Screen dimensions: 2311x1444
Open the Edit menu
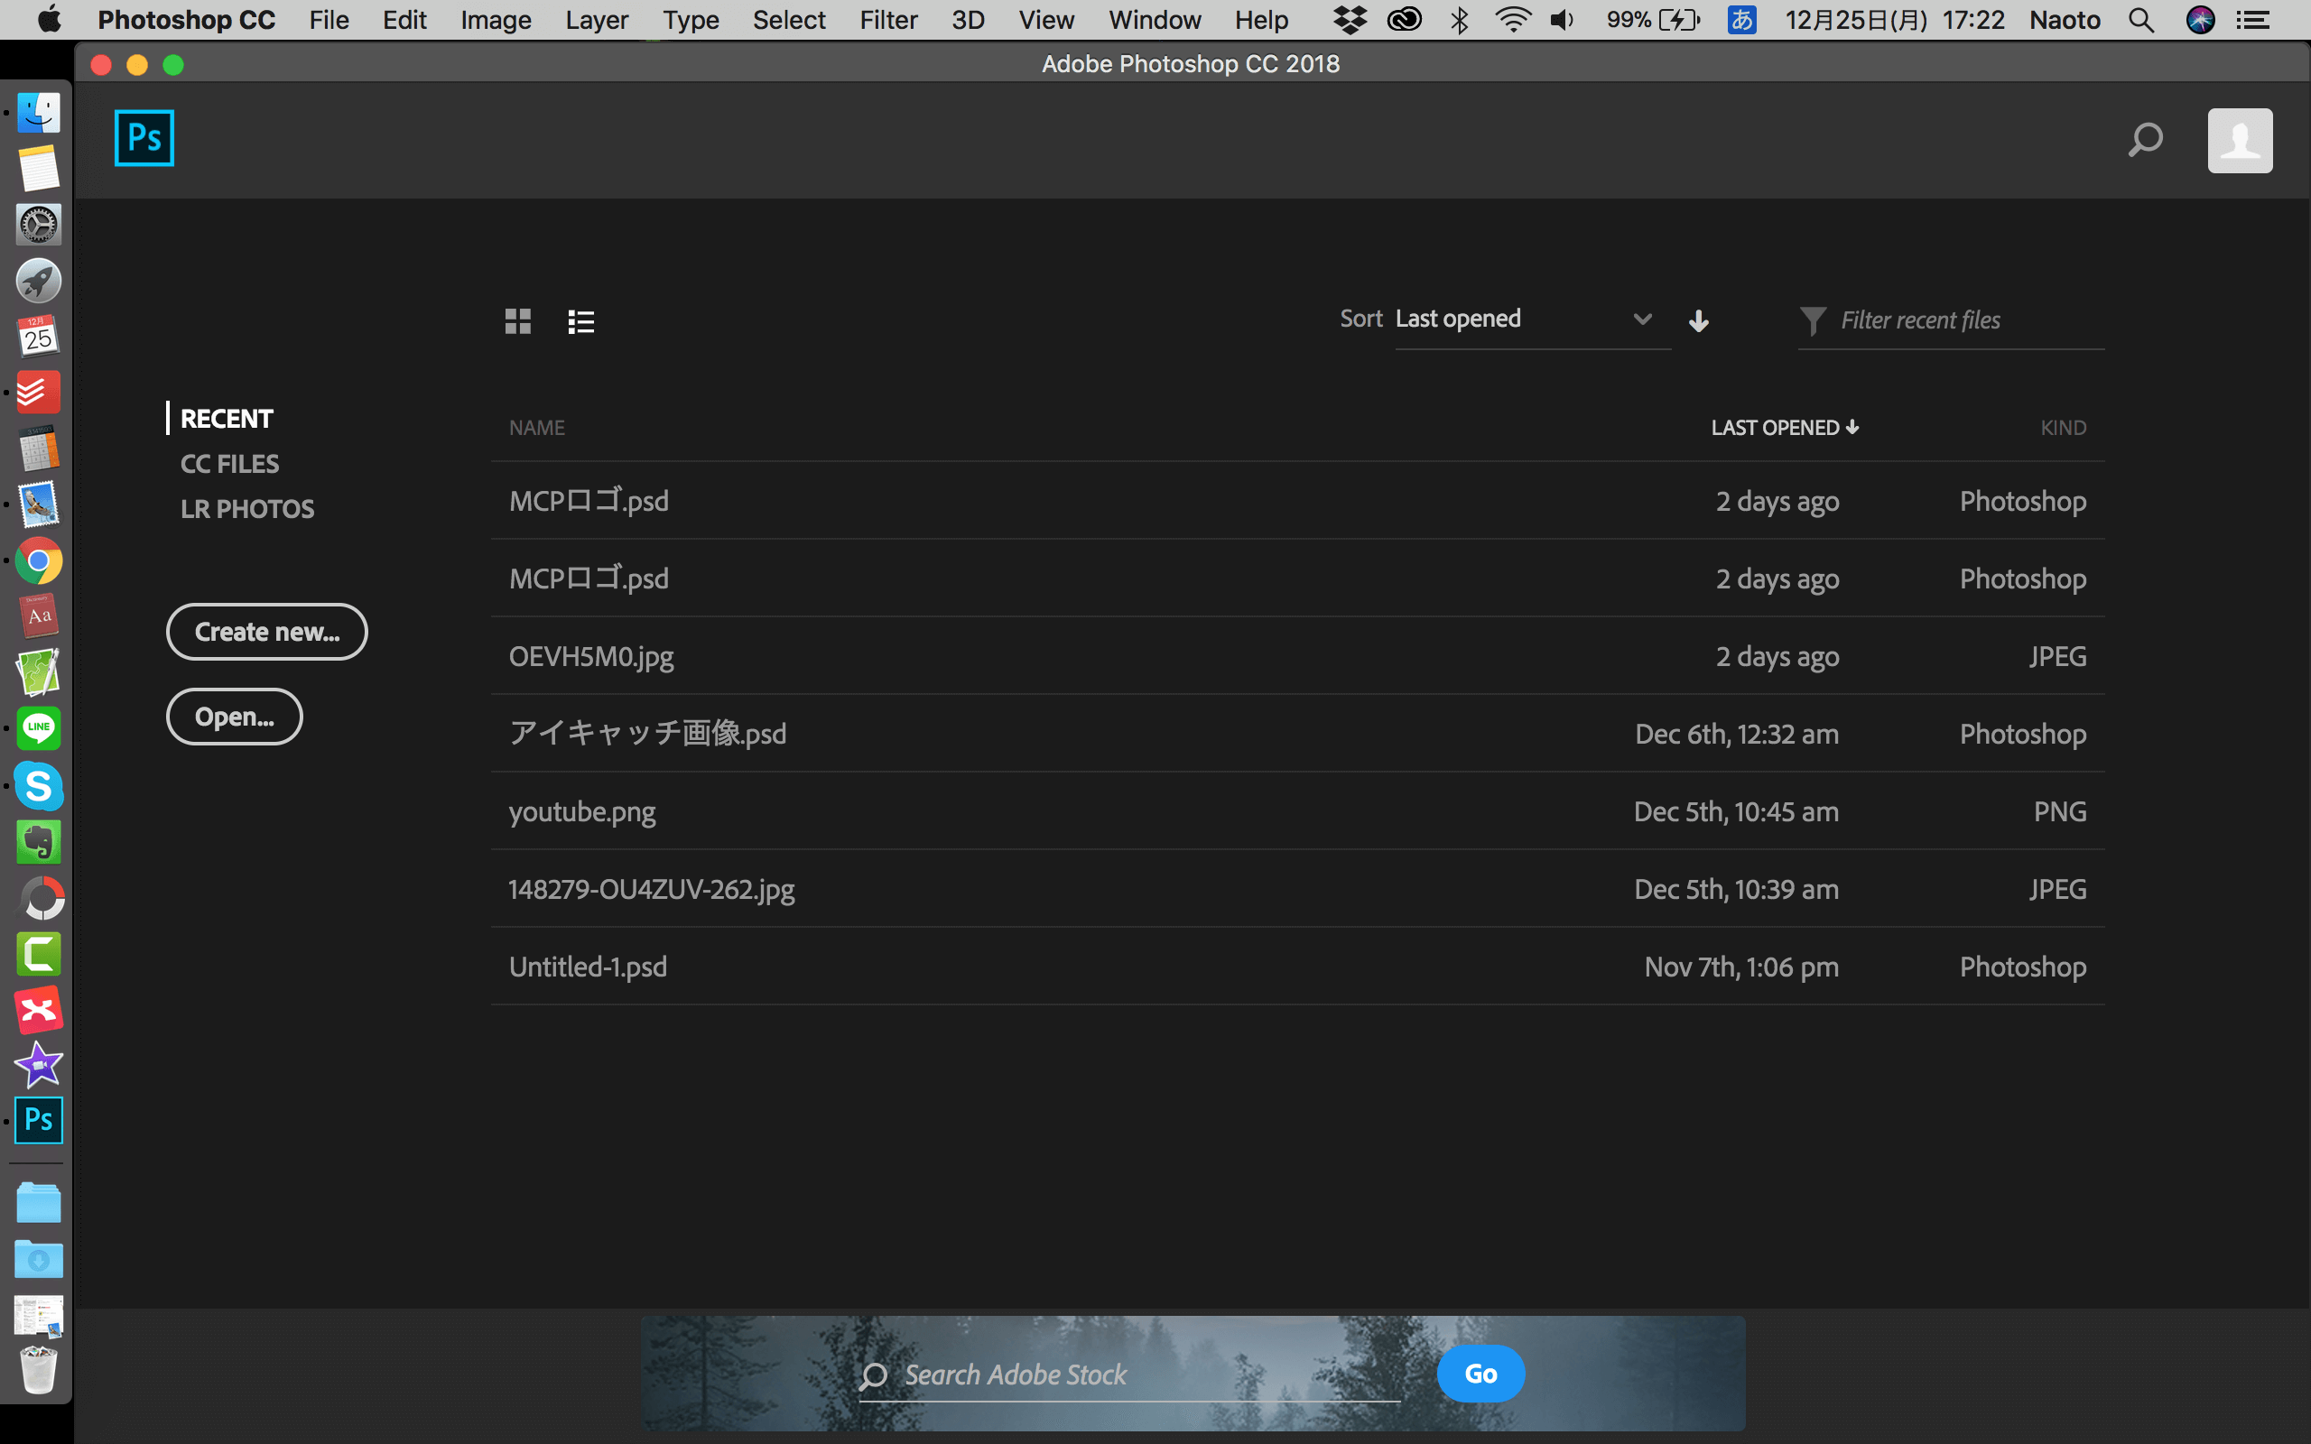point(404,19)
